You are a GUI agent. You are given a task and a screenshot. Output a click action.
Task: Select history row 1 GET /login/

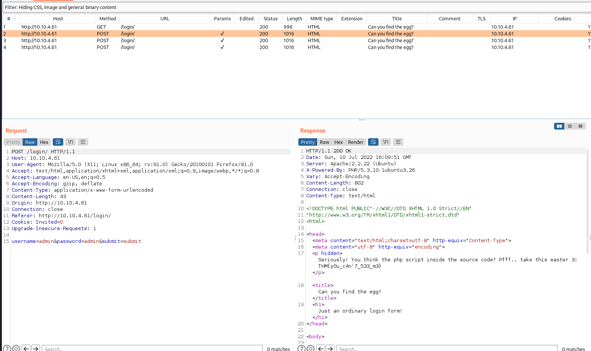point(296,27)
